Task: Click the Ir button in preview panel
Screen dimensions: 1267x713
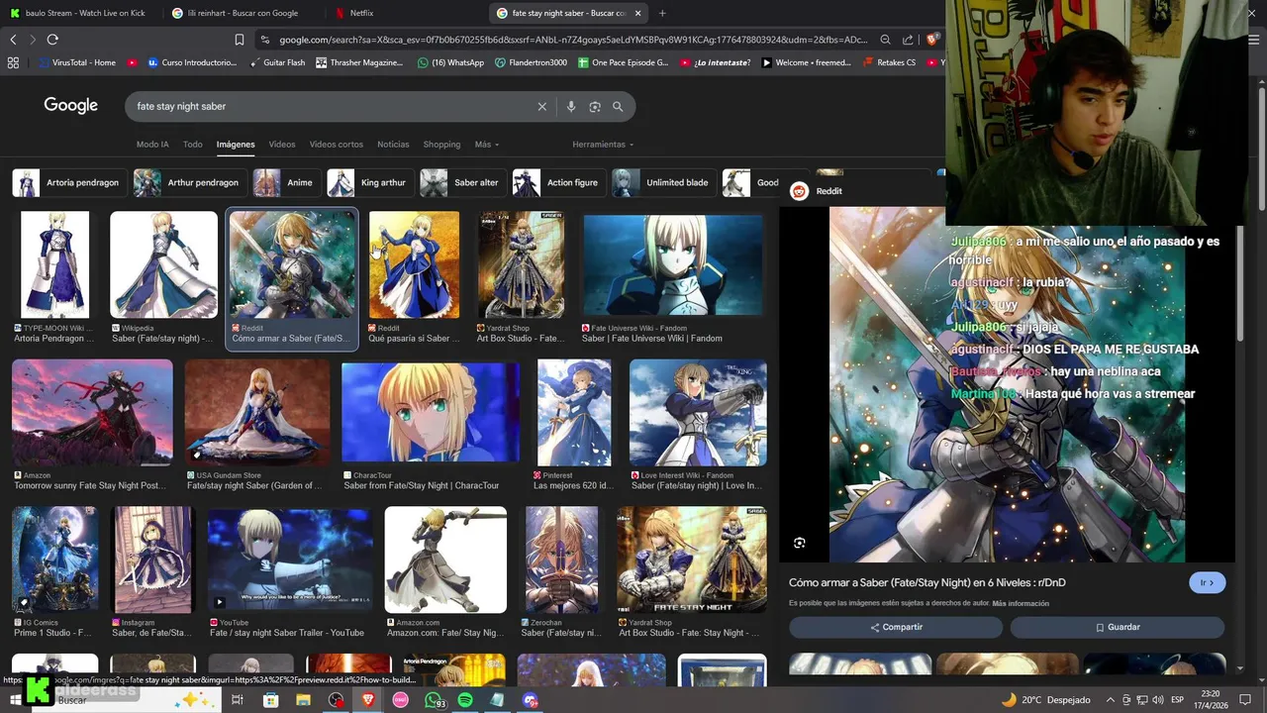Action: click(1207, 582)
